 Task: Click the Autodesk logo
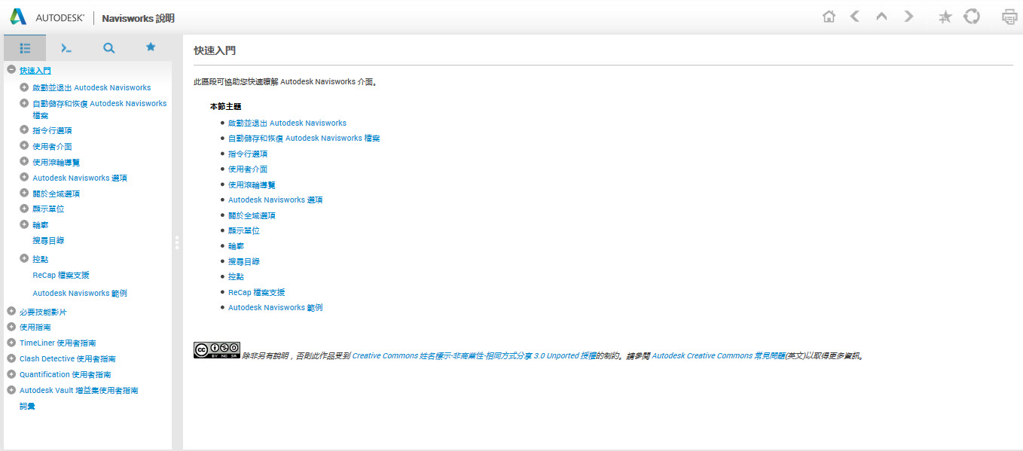point(47,17)
